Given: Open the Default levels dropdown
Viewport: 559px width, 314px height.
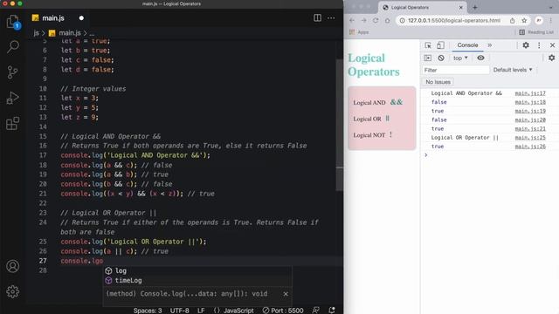Looking at the screenshot, I should pyautogui.click(x=513, y=70).
